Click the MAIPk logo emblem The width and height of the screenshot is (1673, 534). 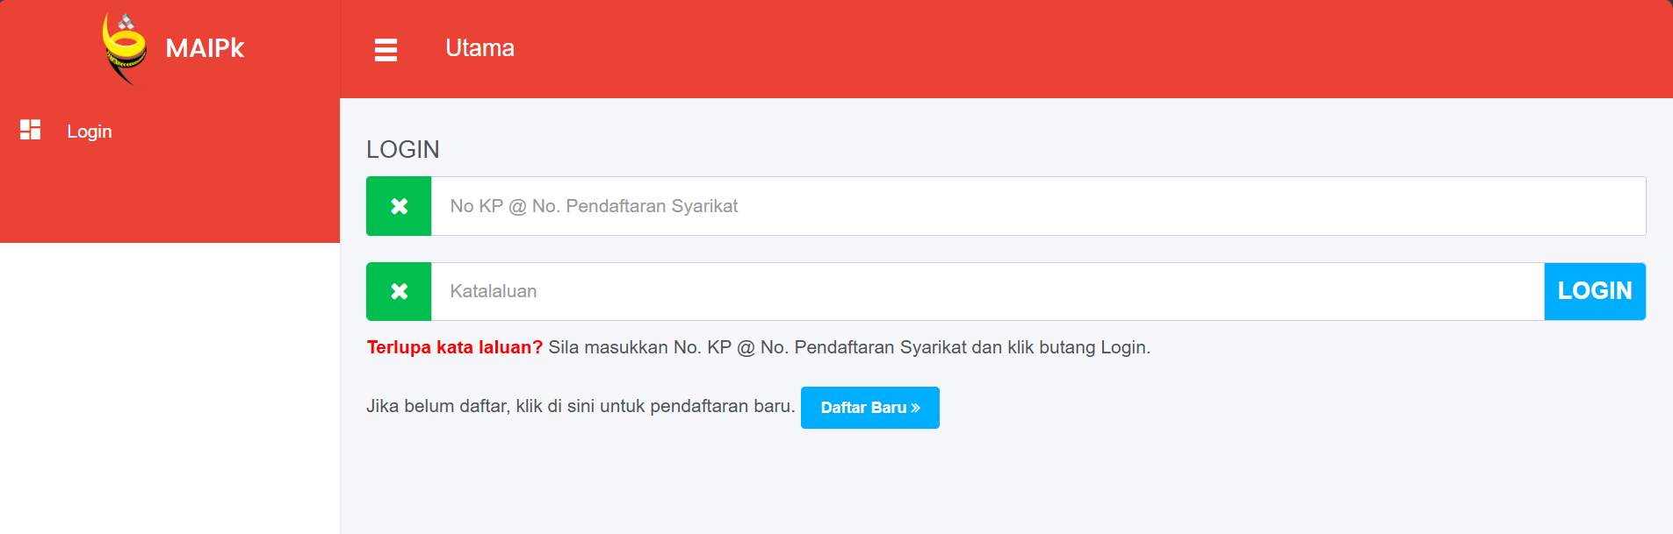pos(124,48)
